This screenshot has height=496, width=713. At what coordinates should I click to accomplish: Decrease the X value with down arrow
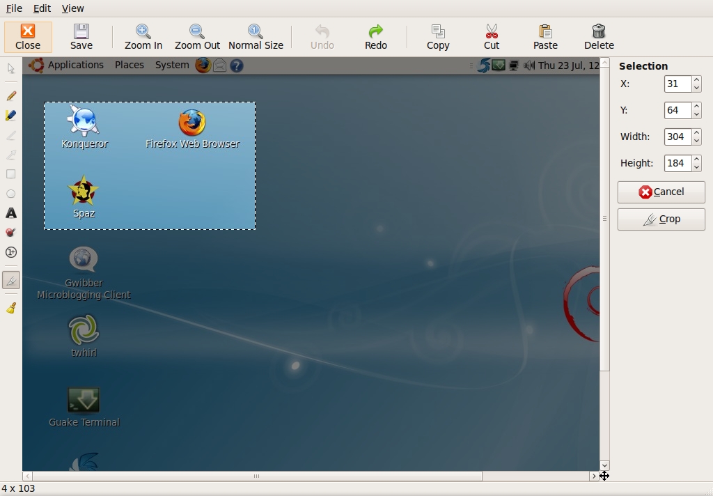(x=696, y=88)
